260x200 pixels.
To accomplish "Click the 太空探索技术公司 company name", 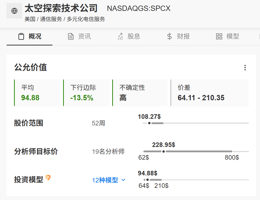I will pos(61,8).
